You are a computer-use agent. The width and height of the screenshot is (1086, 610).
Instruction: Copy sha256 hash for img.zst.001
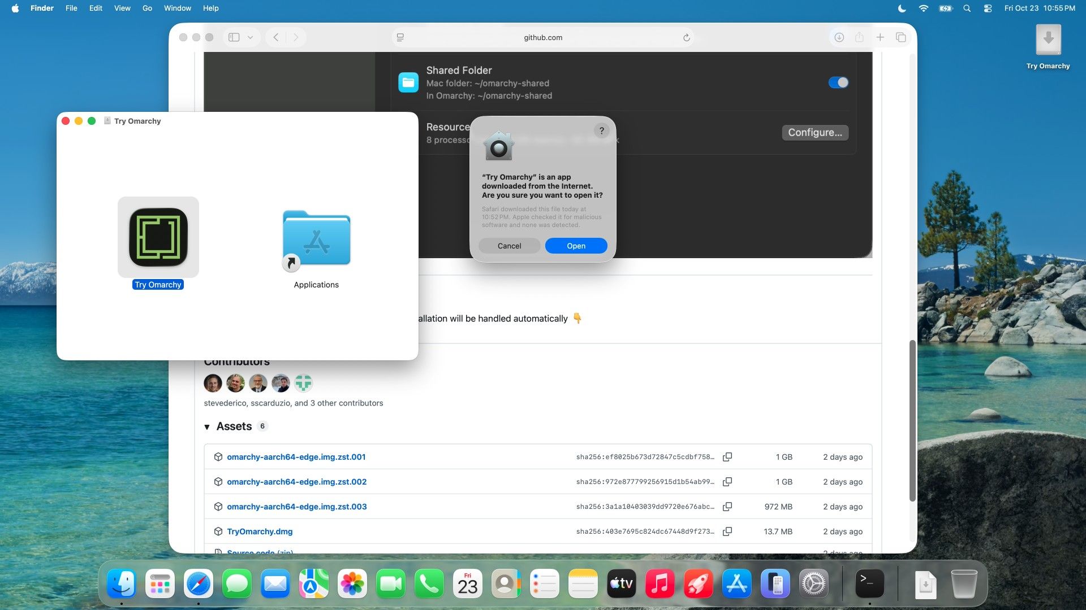[x=727, y=457]
